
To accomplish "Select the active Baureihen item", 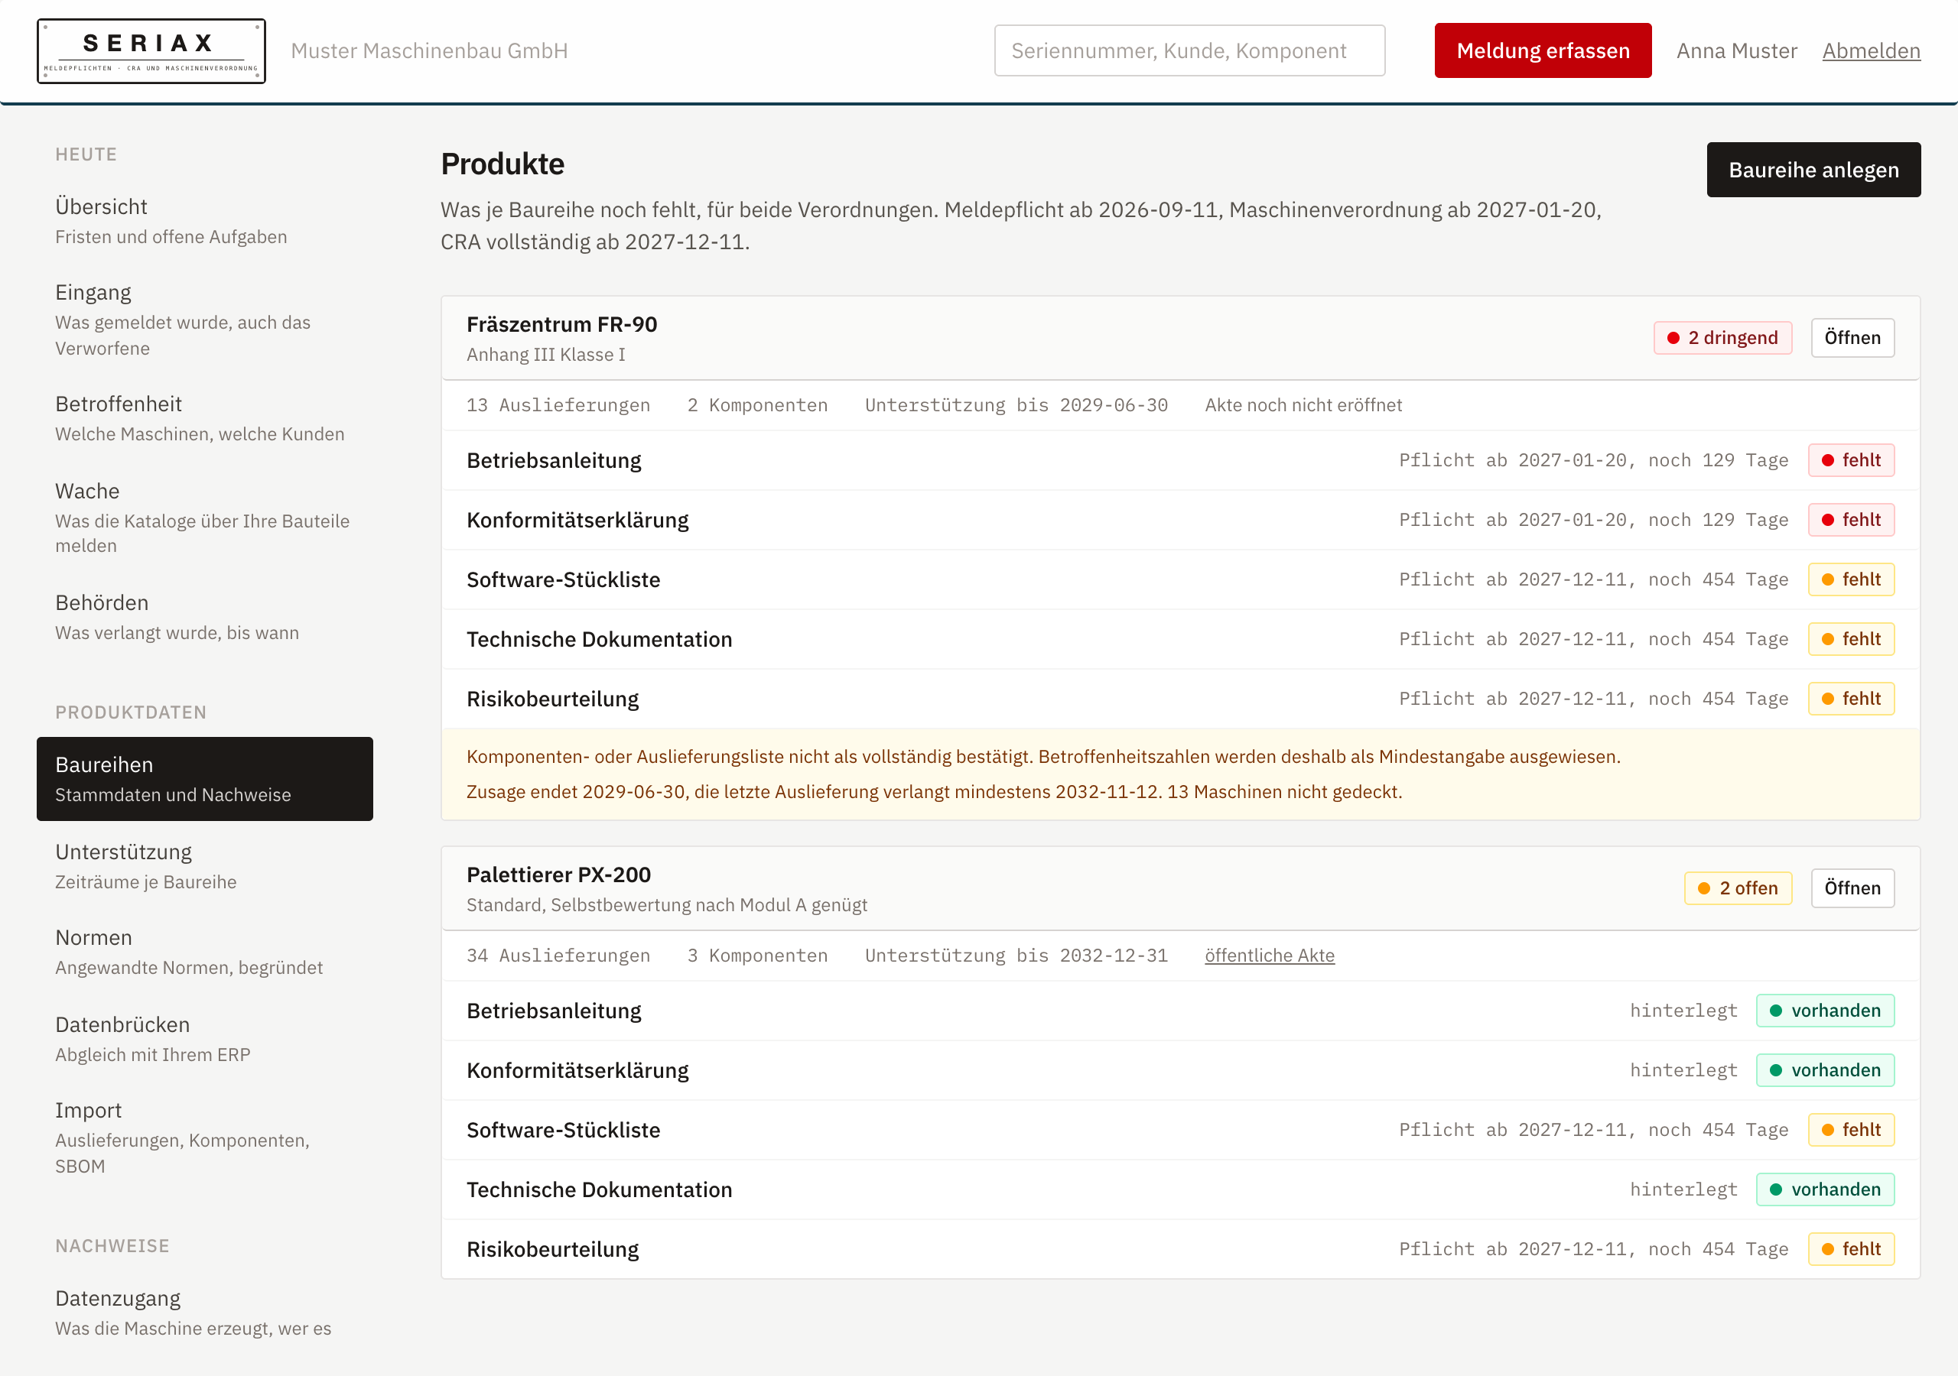I will click(205, 778).
